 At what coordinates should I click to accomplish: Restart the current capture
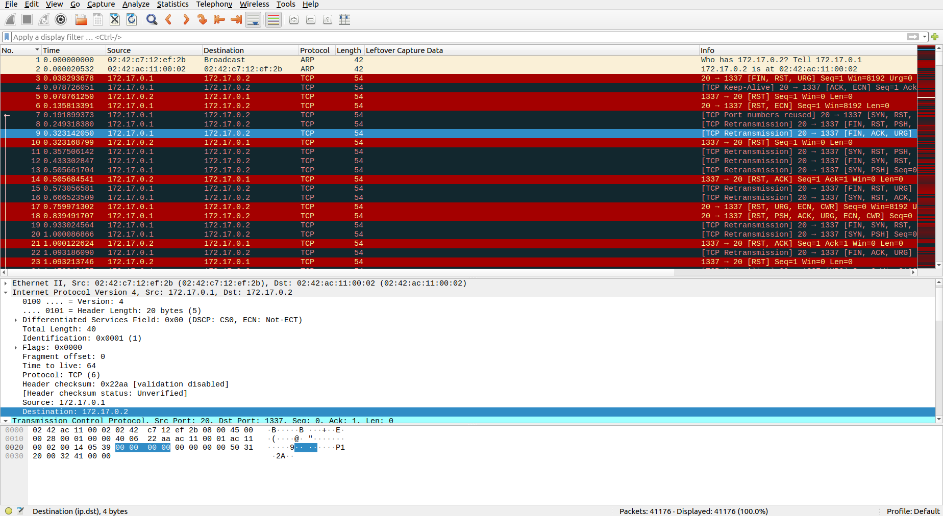[x=44, y=20]
